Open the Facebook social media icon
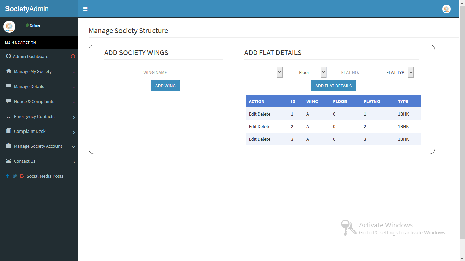The height and width of the screenshot is (261, 465). (x=7, y=176)
